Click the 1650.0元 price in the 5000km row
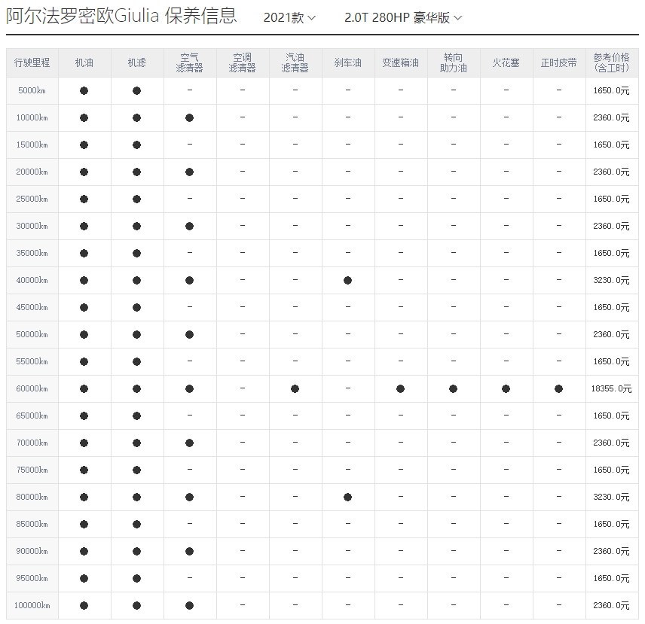The width and height of the screenshot is (645, 624). 611,91
